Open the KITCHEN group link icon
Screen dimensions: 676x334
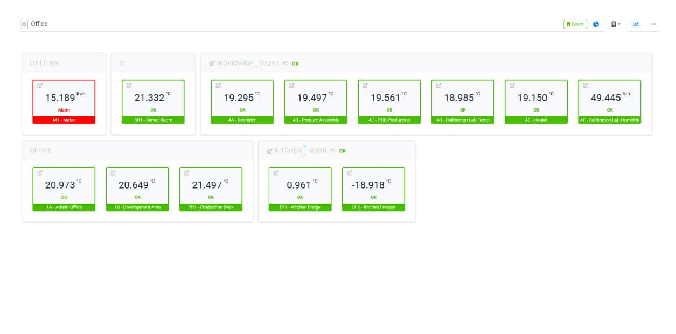pos(269,151)
